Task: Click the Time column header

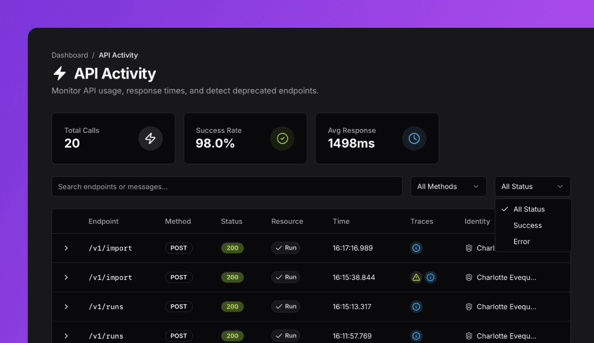Action: click(x=341, y=221)
